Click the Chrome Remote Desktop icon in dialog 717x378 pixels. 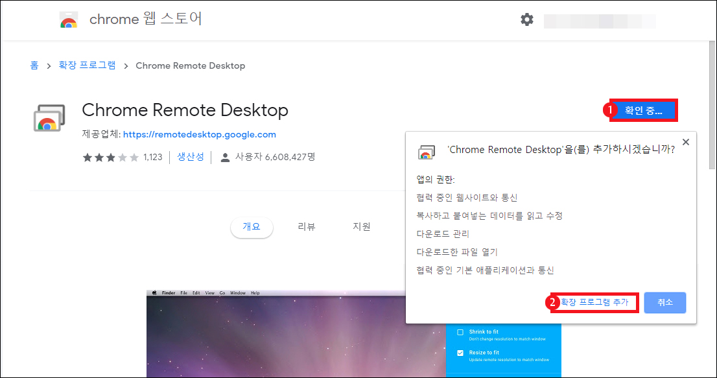tap(426, 152)
